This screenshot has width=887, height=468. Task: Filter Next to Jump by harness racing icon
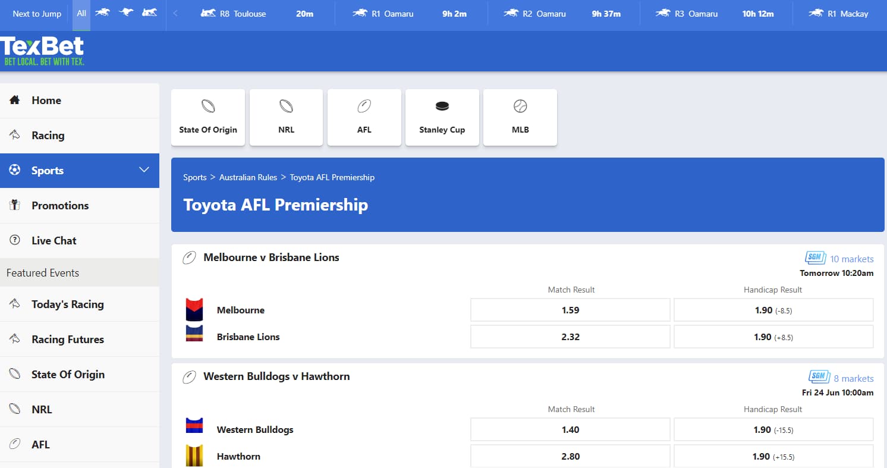(x=149, y=12)
